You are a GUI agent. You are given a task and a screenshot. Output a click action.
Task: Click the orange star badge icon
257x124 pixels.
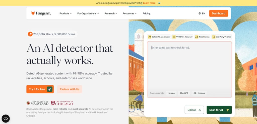[30, 34]
